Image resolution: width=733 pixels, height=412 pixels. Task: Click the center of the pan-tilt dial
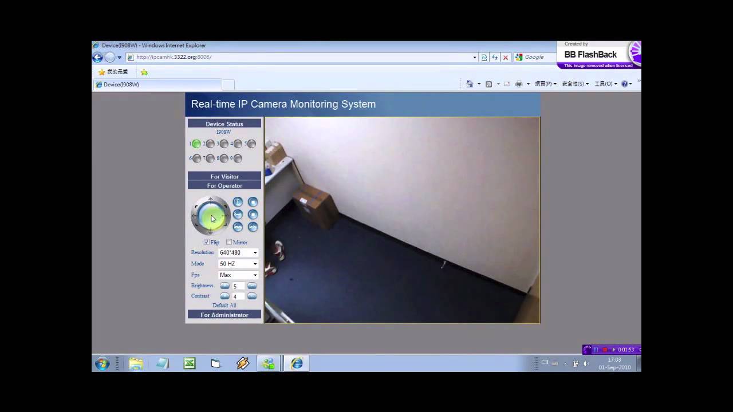(x=211, y=216)
